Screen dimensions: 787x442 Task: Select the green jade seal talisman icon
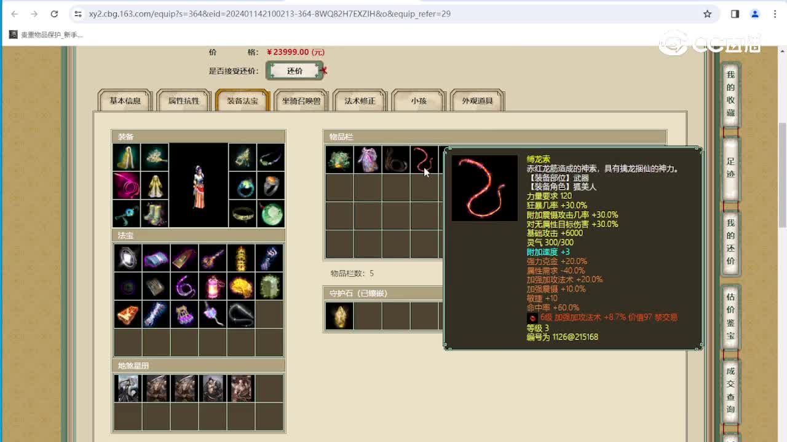pos(269,286)
